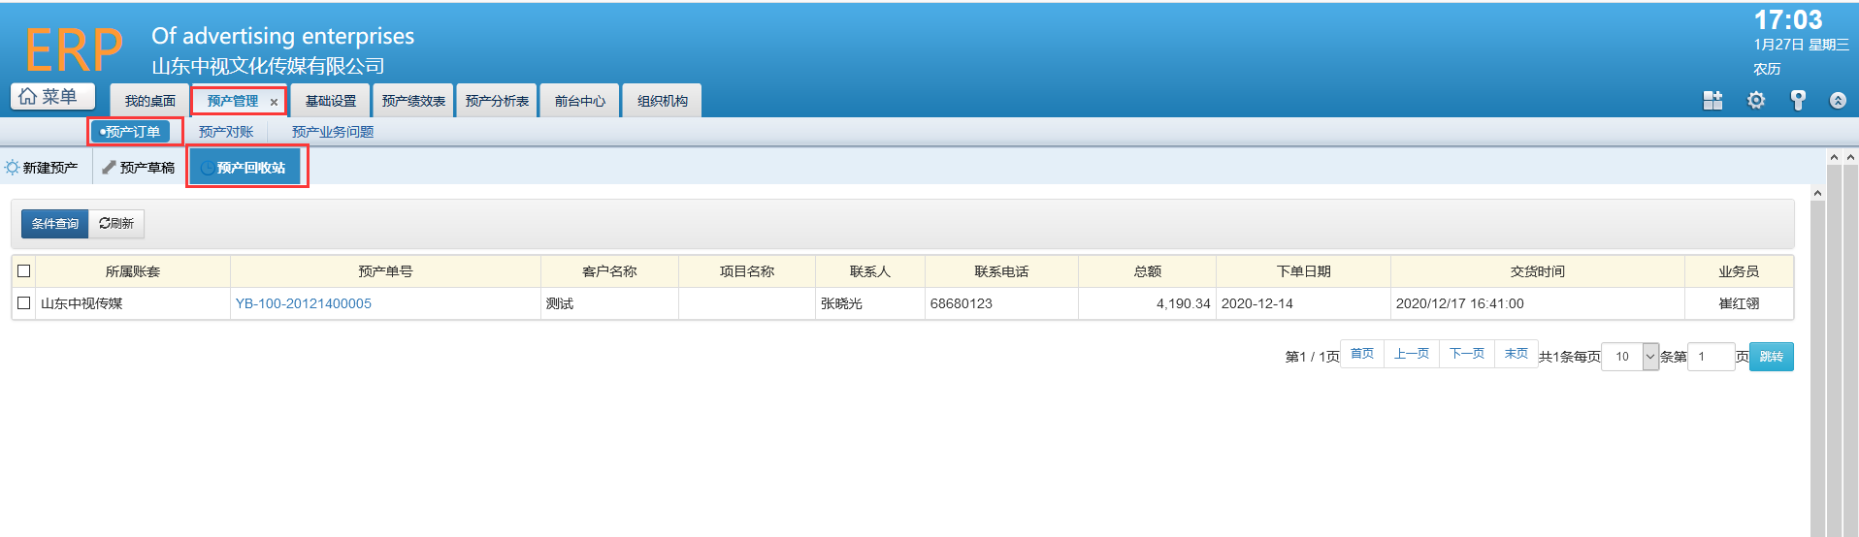Go to 下一页 next page

click(1467, 354)
